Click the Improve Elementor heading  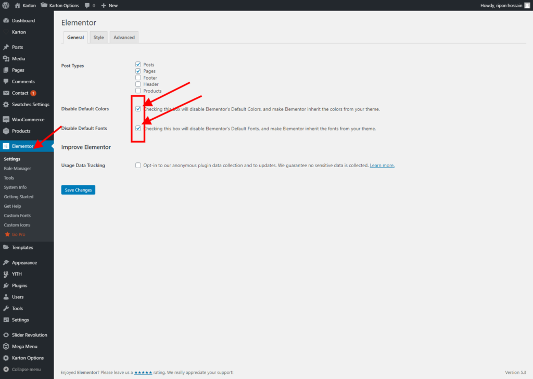coord(86,147)
